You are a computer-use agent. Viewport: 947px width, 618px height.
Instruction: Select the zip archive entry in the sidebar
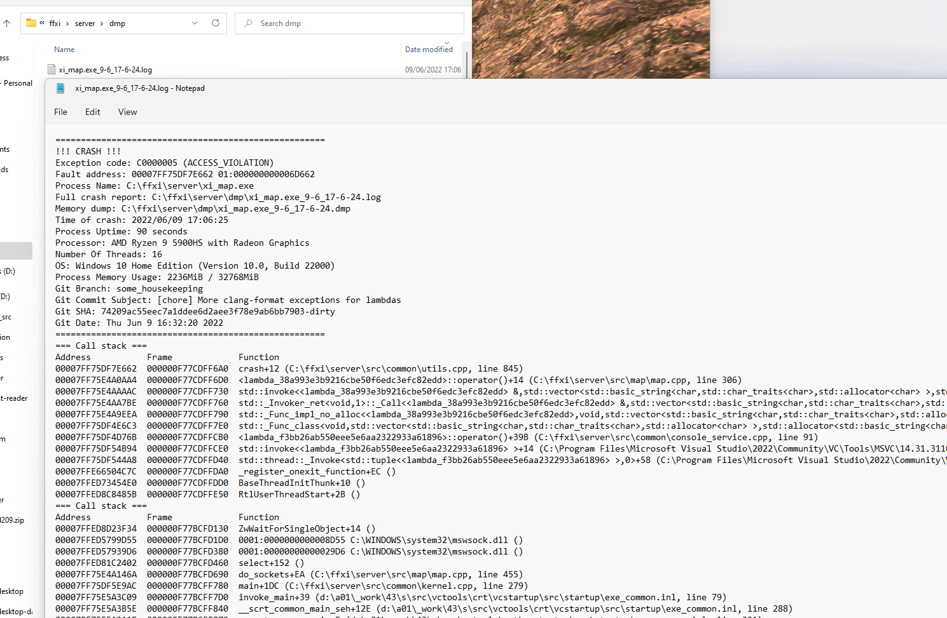13,520
